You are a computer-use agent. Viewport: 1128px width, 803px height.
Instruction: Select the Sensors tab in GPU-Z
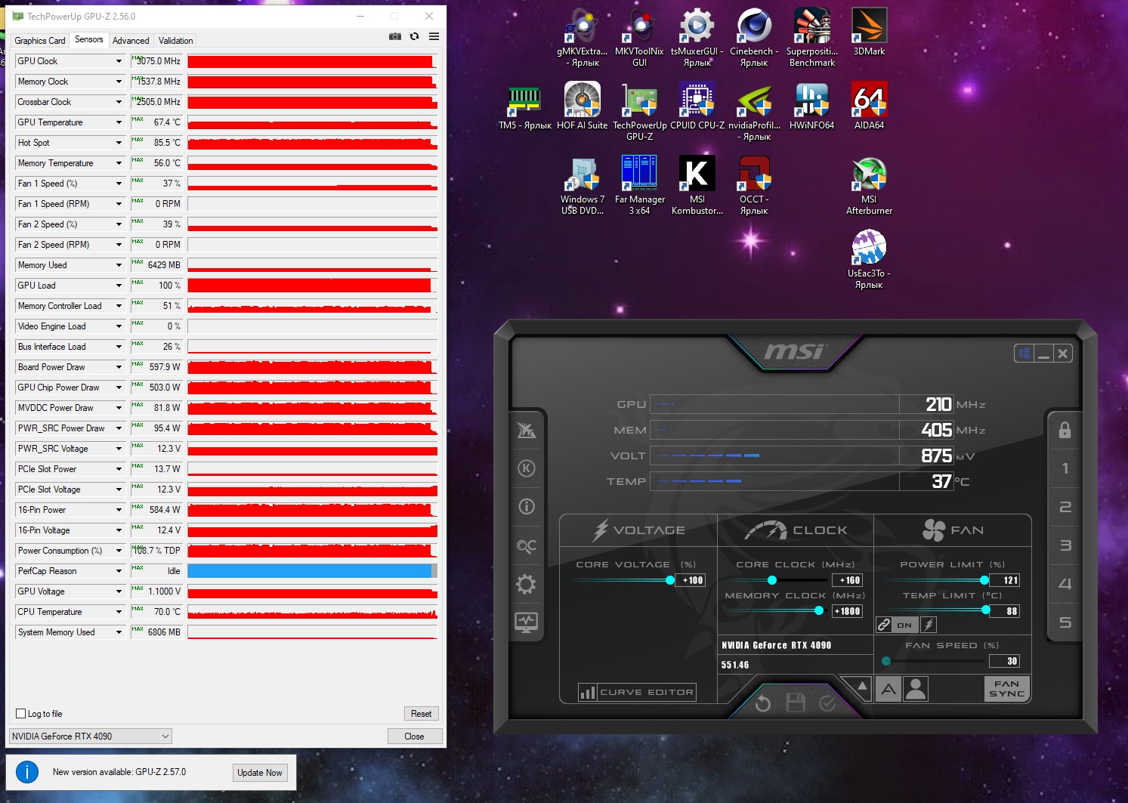[89, 40]
